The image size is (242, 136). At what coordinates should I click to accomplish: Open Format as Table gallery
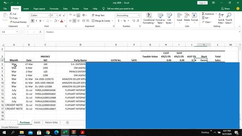(x=160, y=19)
